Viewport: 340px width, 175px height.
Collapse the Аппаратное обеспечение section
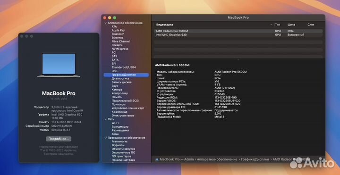106,23
